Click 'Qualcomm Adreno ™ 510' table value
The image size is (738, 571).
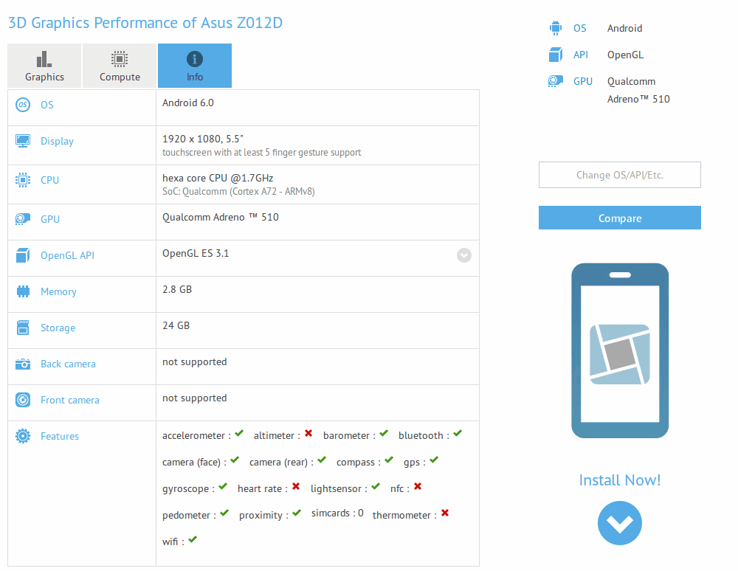pyautogui.click(x=220, y=218)
